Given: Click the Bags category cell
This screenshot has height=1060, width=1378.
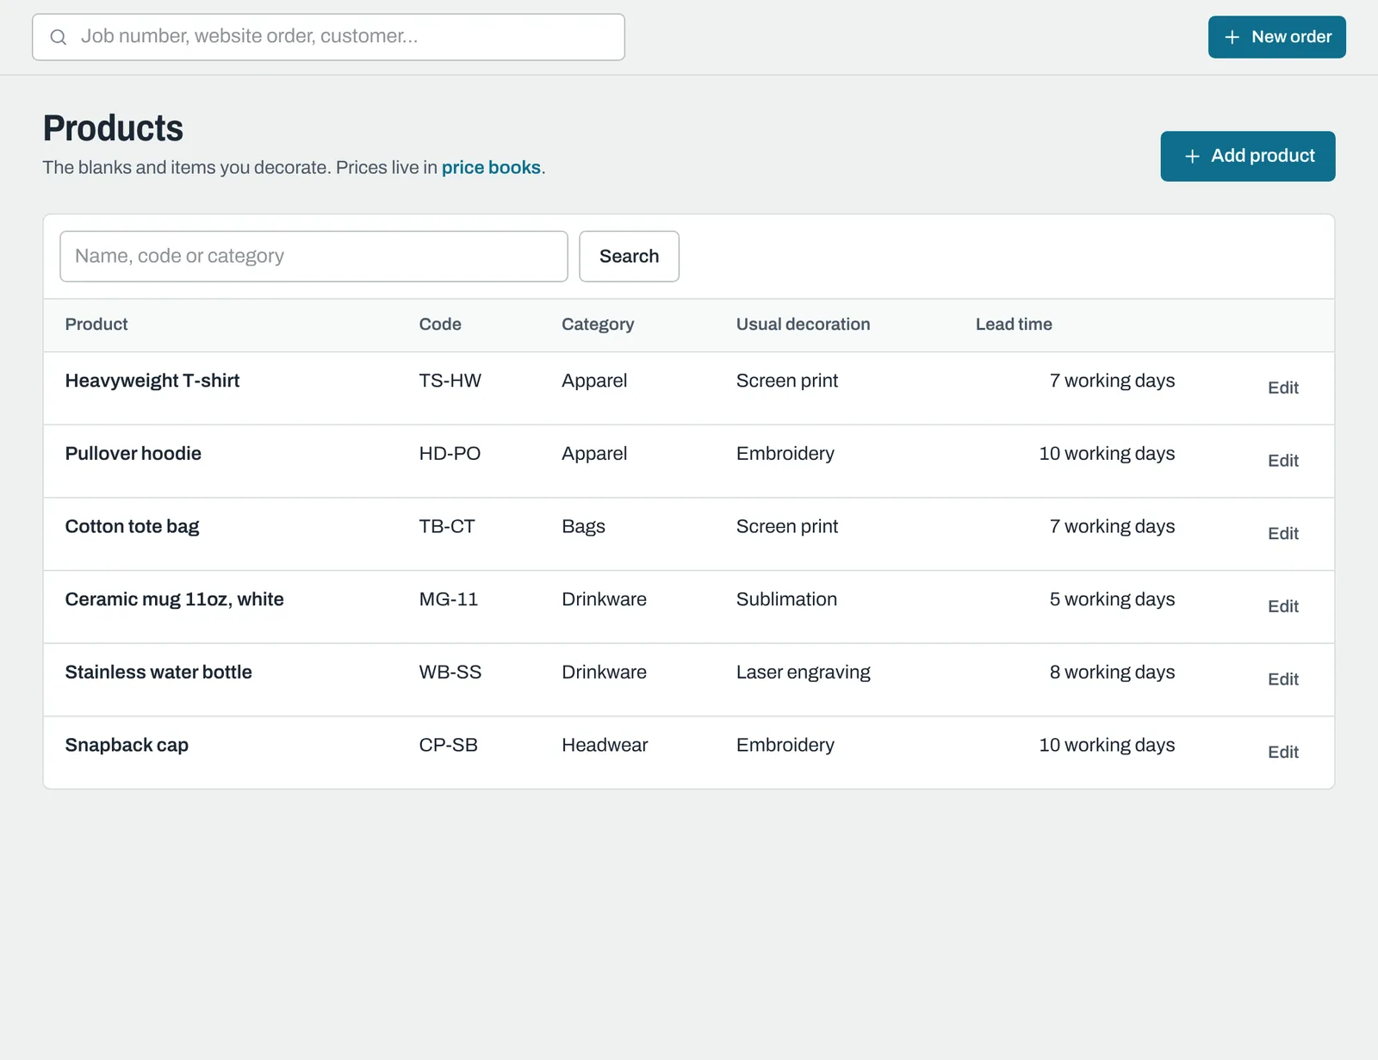Looking at the screenshot, I should (583, 526).
